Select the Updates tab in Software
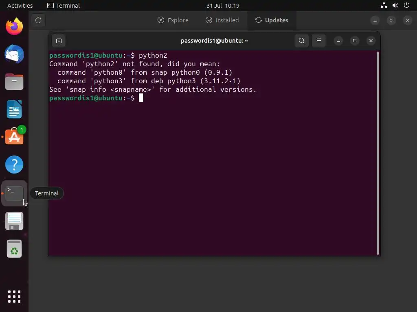 [x=272, y=20]
